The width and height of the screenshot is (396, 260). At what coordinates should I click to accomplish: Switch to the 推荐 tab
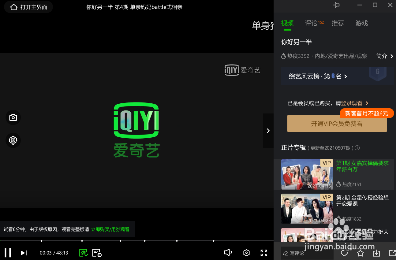338,23
